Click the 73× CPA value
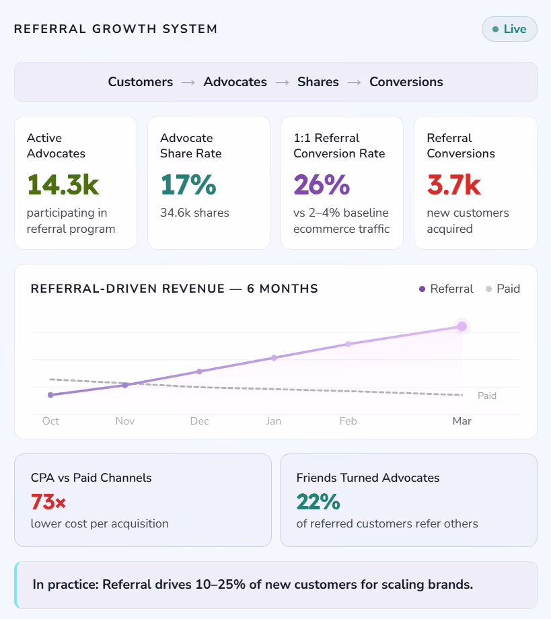 pos(48,502)
